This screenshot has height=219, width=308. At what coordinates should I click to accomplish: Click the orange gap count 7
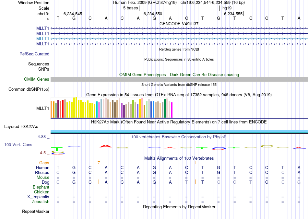pyautogui.click(x=99, y=163)
